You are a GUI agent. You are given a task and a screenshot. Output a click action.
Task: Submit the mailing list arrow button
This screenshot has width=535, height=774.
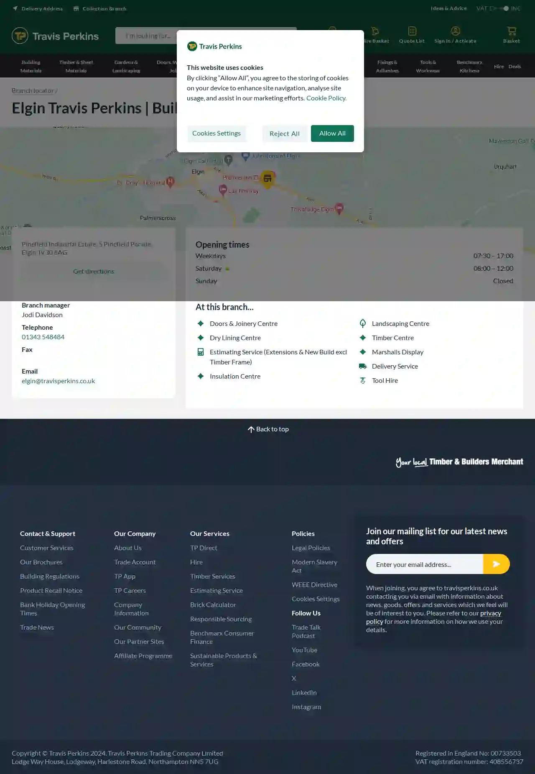pos(497,564)
